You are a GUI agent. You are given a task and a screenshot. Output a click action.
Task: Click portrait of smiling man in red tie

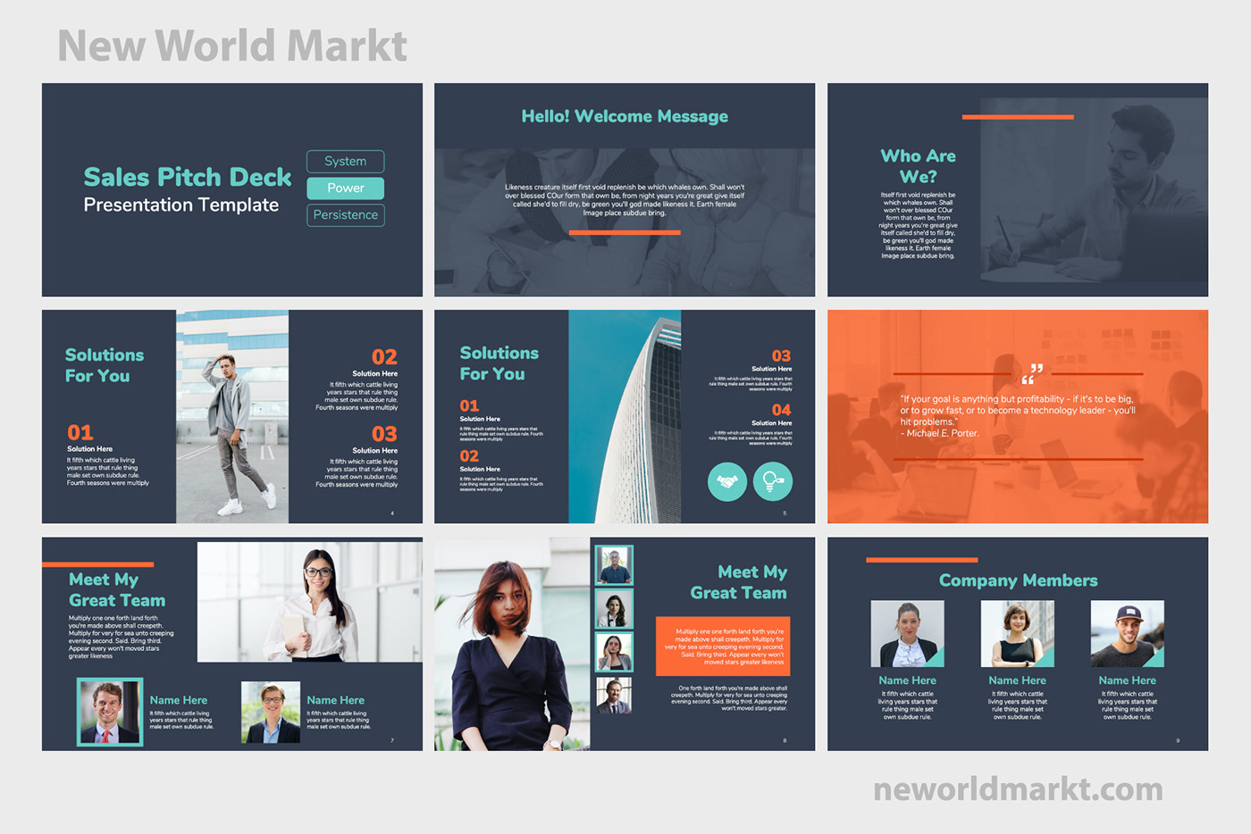click(110, 712)
